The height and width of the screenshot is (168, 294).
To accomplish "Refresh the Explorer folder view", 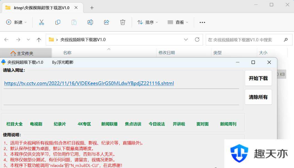I will point(197,39).
